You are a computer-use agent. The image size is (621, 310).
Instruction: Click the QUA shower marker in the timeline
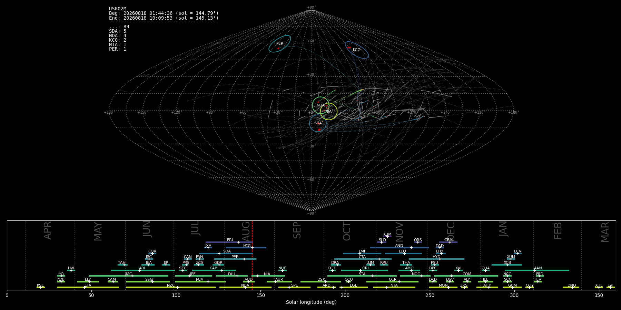485,270
